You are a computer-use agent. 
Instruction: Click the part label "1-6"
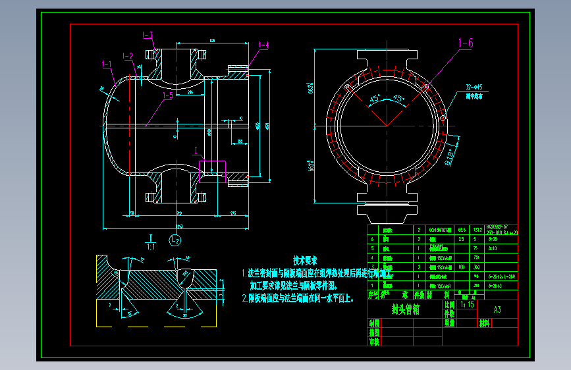point(466,43)
